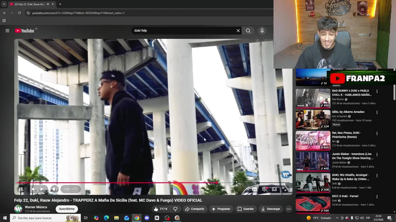Open the 19°C Soleado weather widget
This screenshot has height=222, width=396.
pyautogui.click(x=318, y=218)
